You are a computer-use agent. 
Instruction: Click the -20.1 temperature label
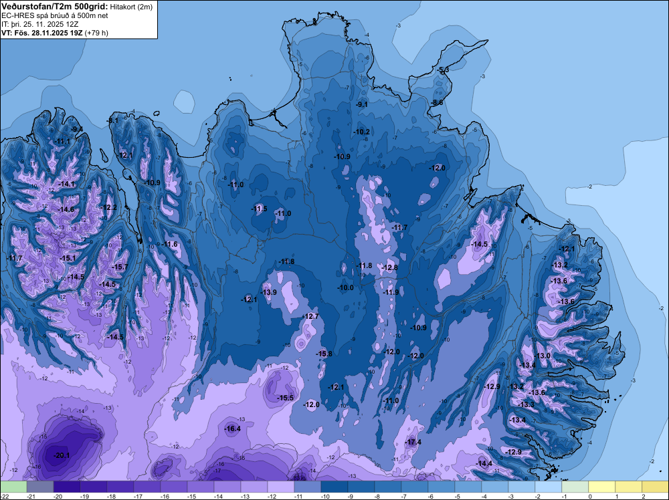click(x=62, y=455)
